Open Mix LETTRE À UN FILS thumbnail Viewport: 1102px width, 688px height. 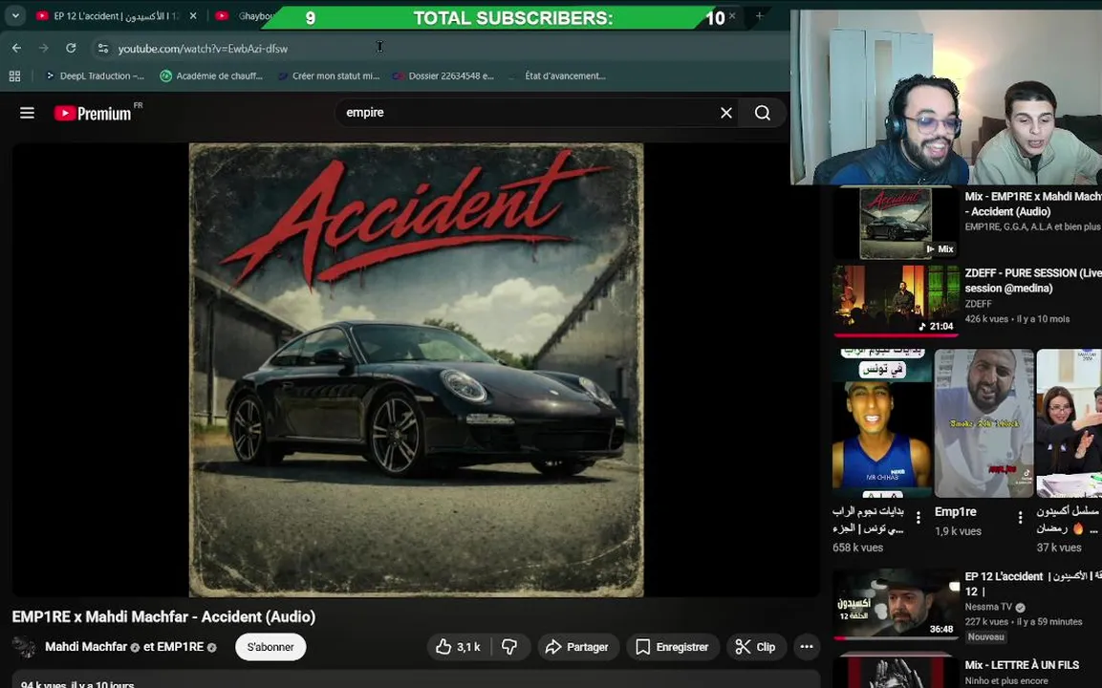tap(896, 671)
